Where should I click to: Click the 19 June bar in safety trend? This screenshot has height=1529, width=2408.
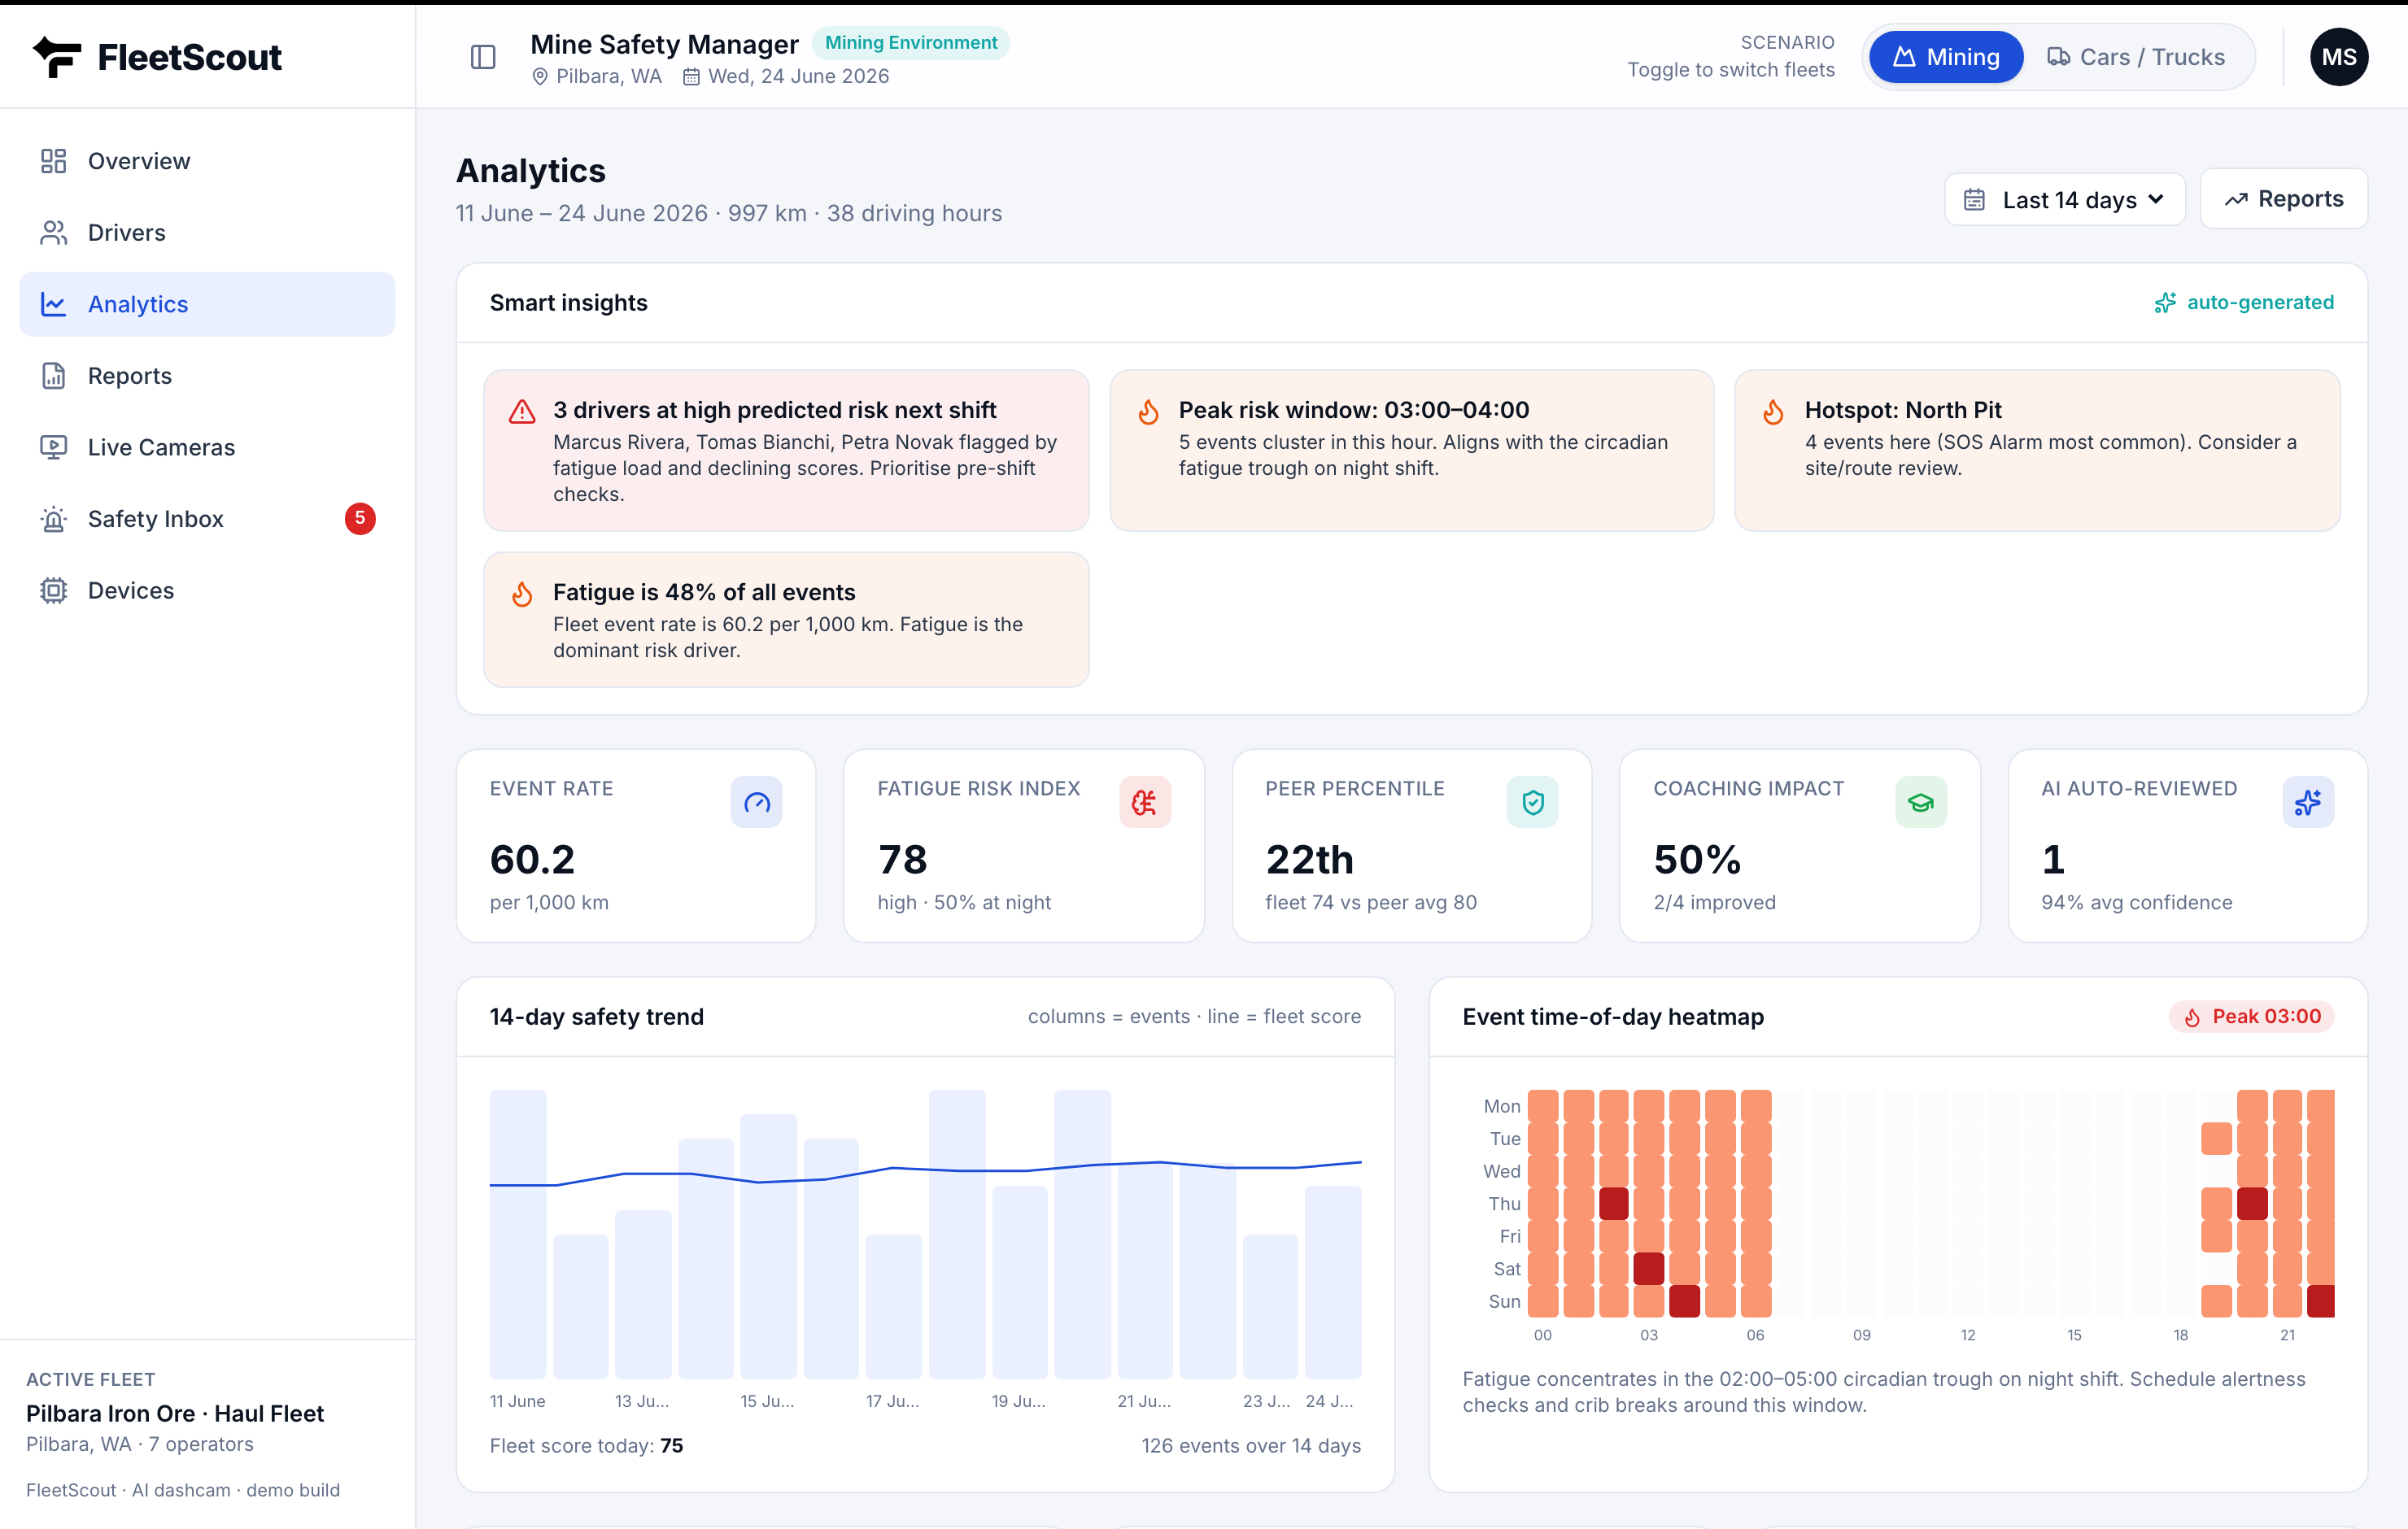click(1019, 1282)
